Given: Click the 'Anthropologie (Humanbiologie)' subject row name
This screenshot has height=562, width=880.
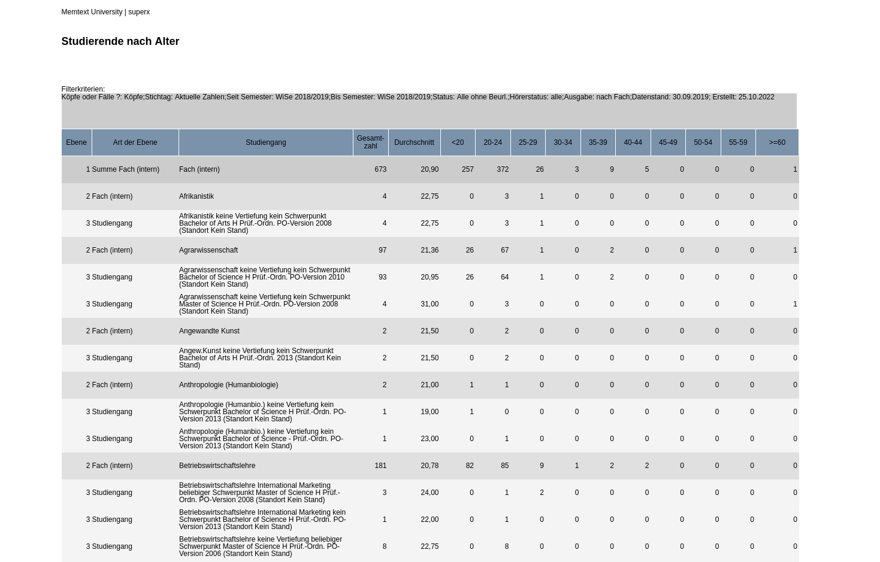Looking at the screenshot, I should click(228, 385).
